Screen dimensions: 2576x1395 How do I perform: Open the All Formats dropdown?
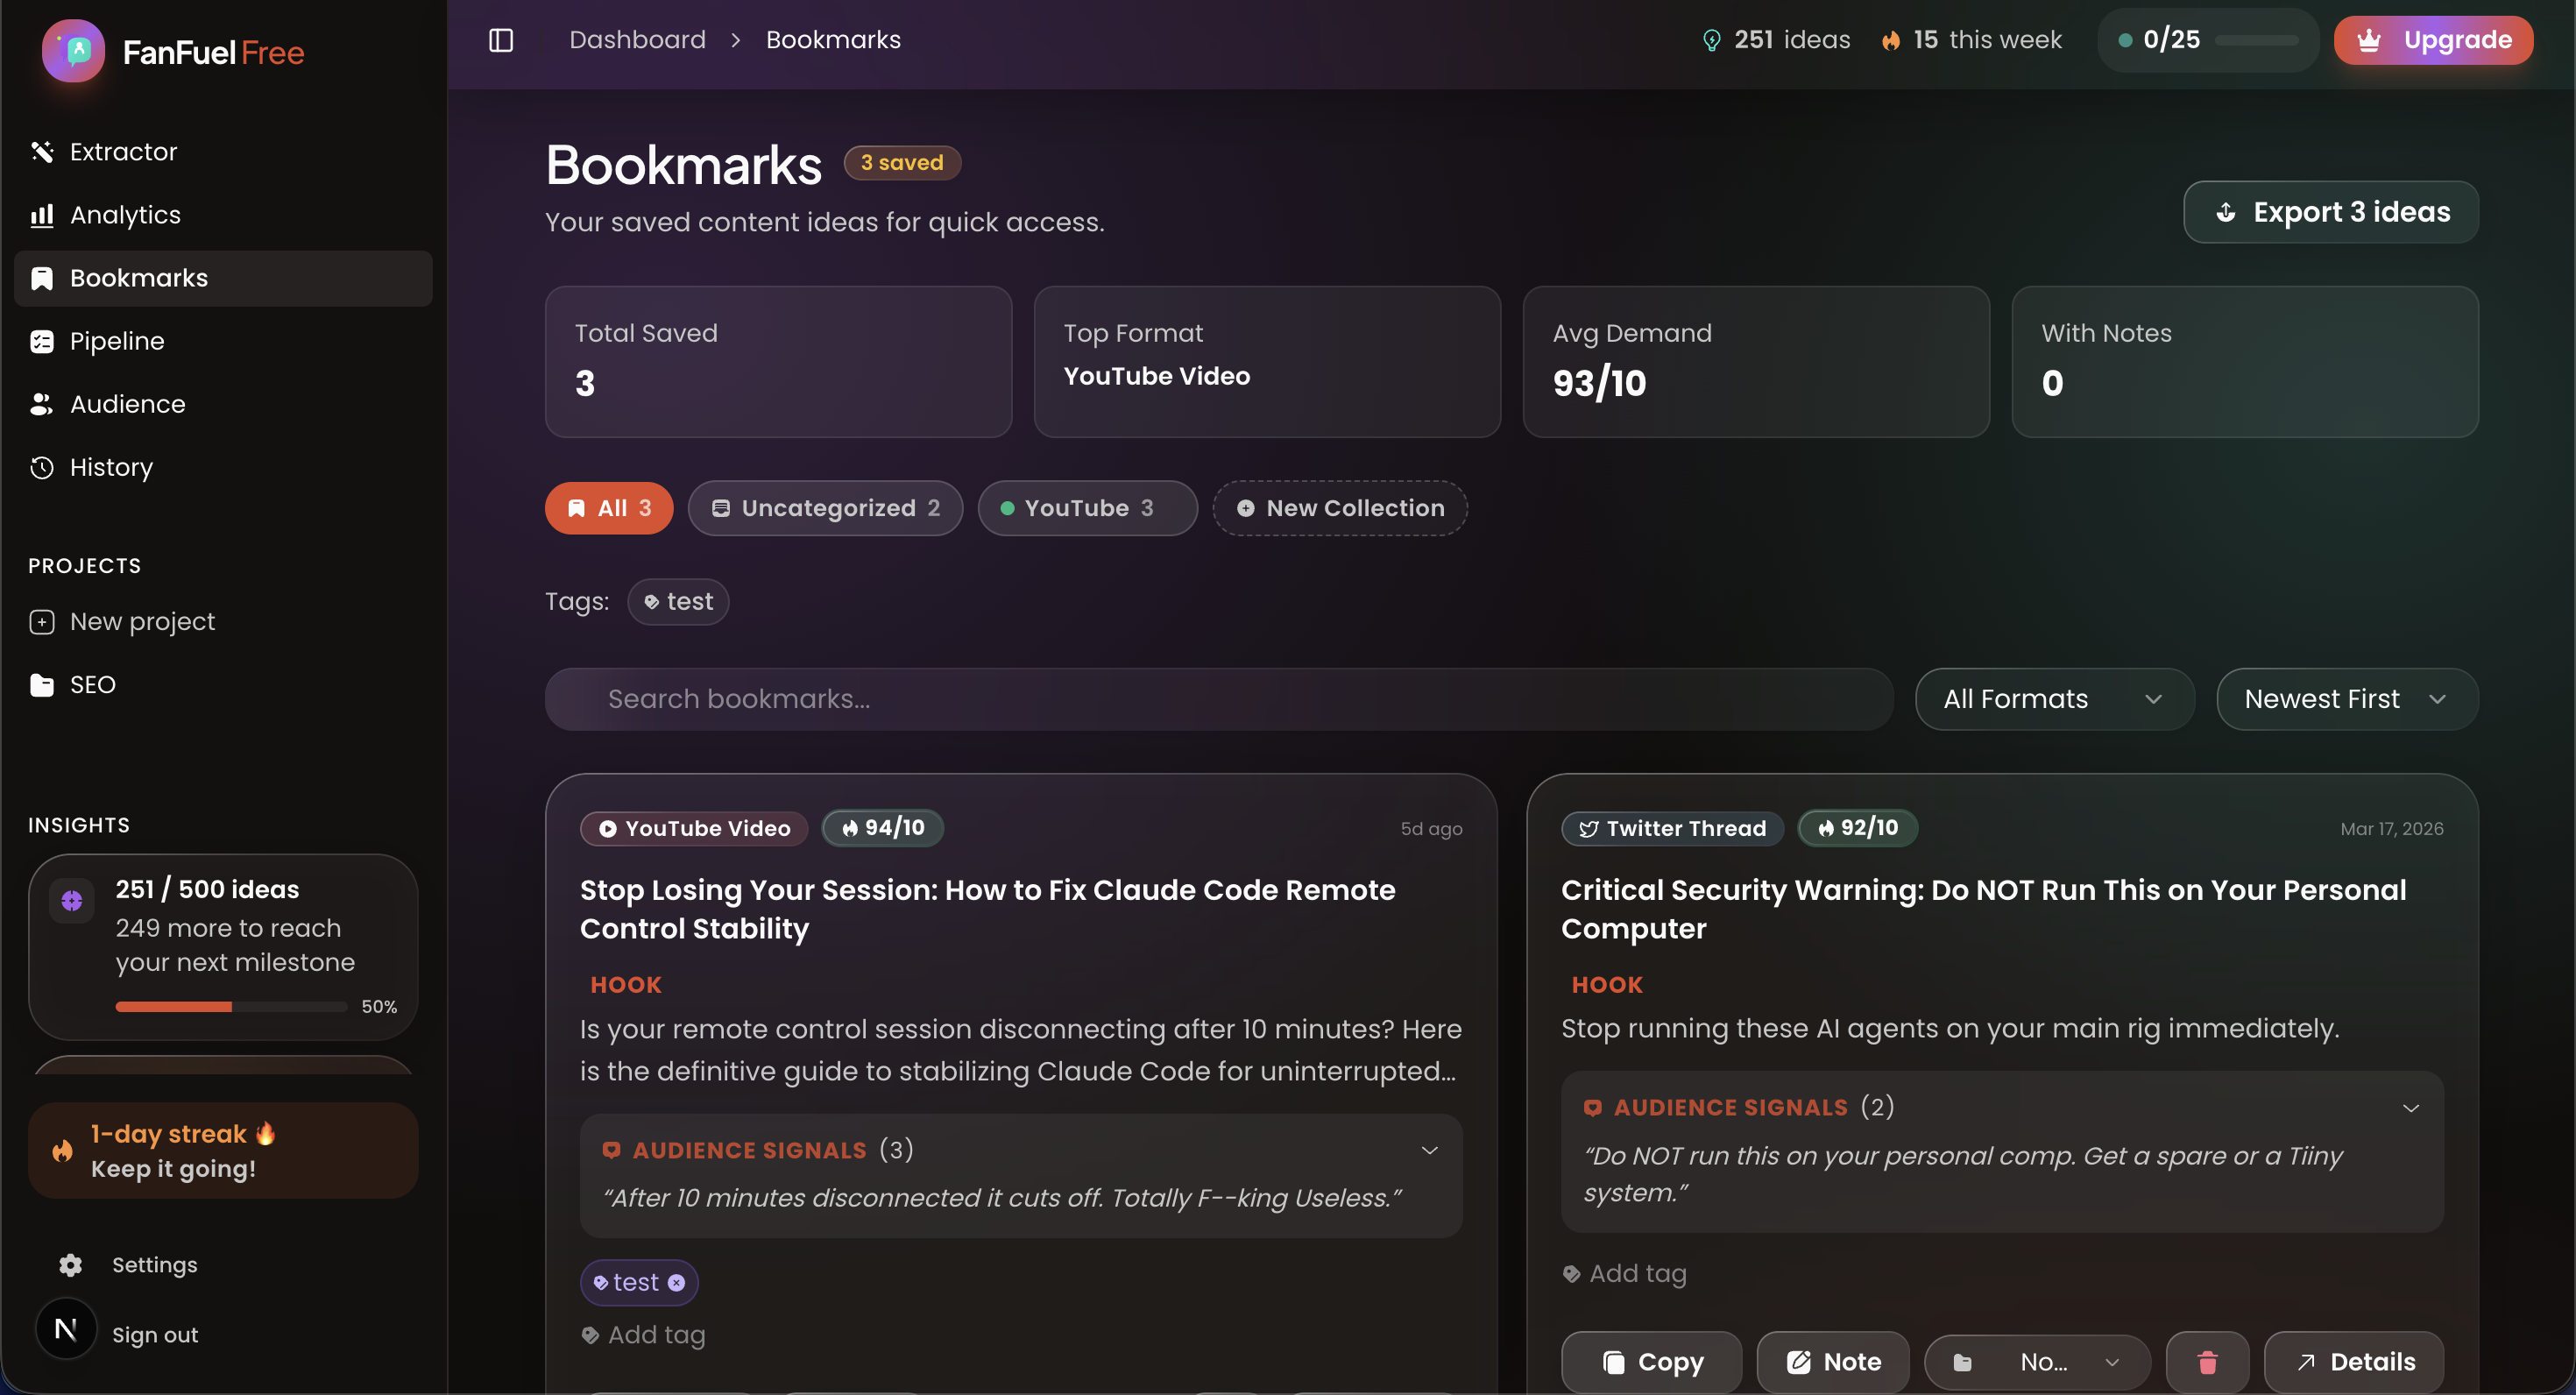pyautogui.click(x=2053, y=699)
